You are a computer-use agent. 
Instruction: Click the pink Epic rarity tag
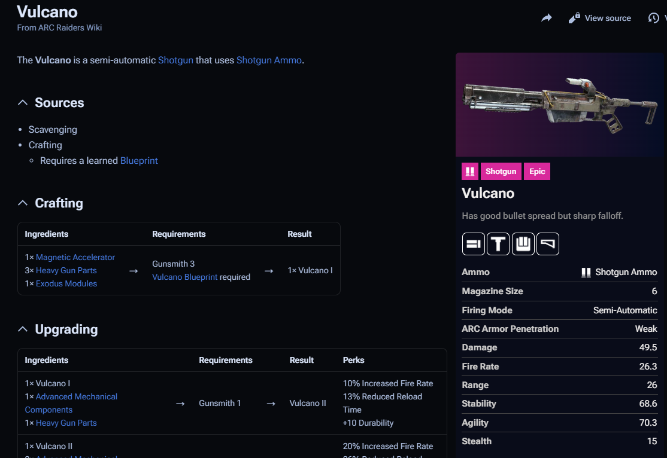click(537, 172)
